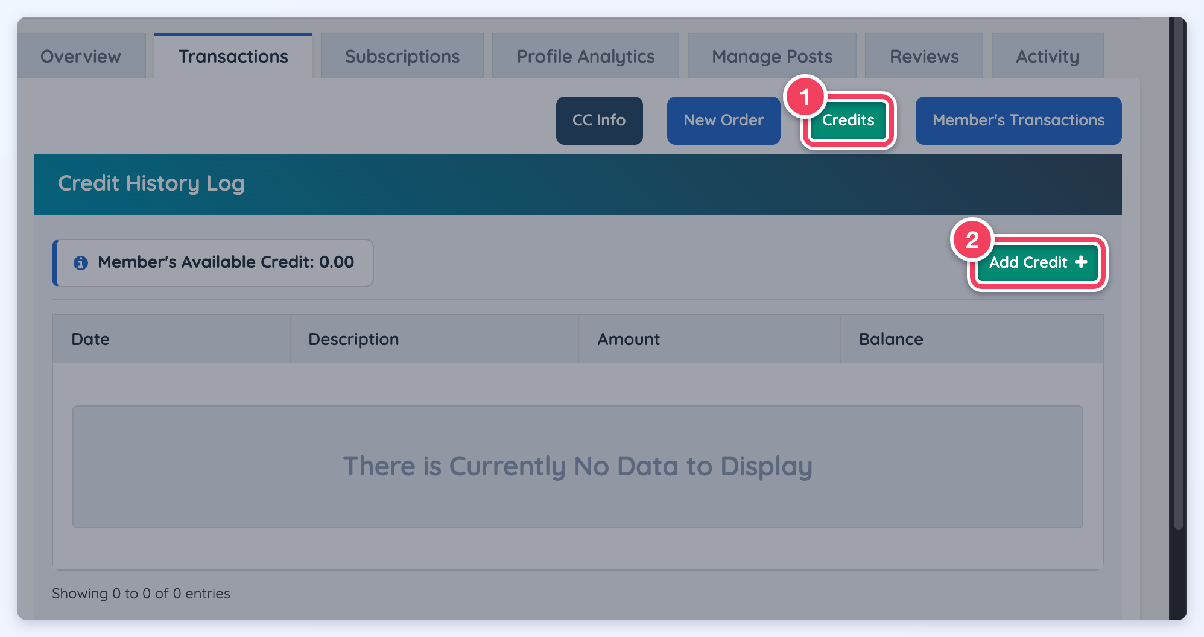This screenshot has width=1204, height=637.
Task: Switch to the Activity tab
Action: (1048, 56)
